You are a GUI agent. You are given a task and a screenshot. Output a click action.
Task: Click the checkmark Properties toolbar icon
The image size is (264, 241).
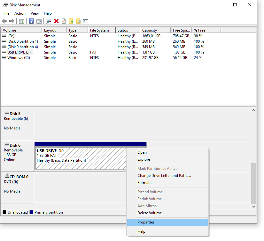[64, 21]
